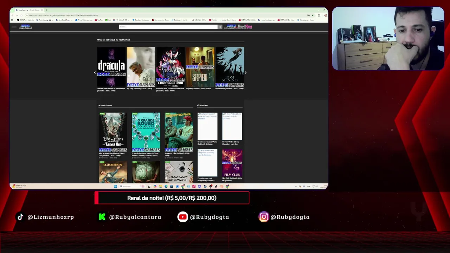
Task: Open the Stephen featured poster
Action: (x=200, y=67)
